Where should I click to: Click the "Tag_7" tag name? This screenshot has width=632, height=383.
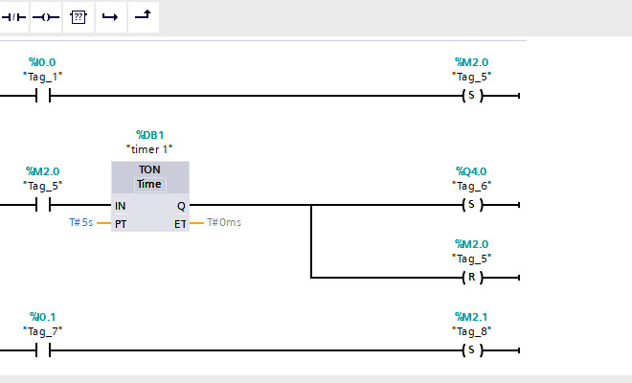point(43,331)
